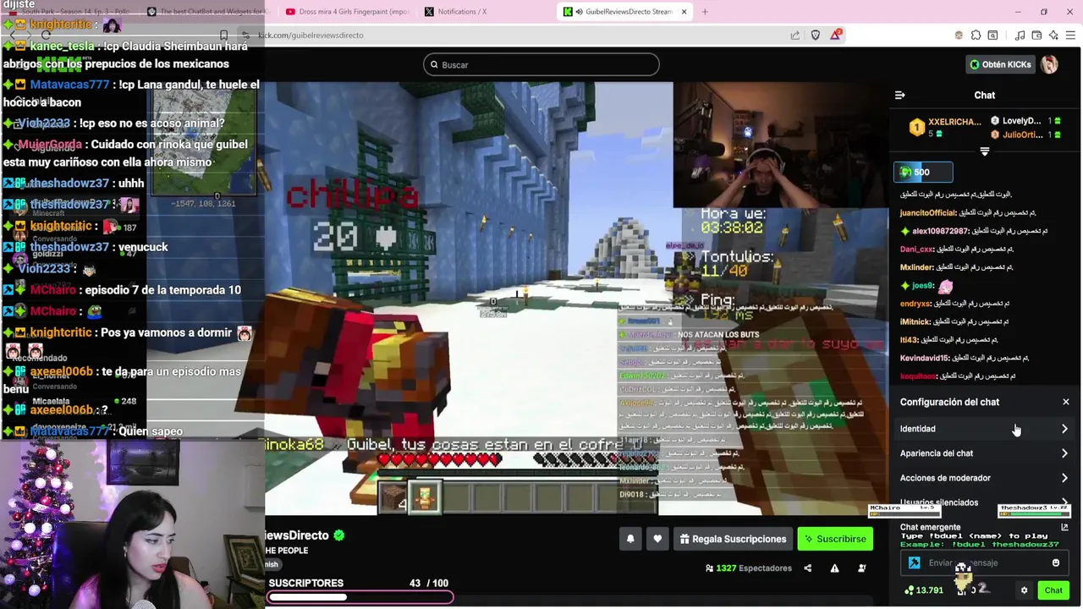
Task: Click username Dani_cxx in chat
Action: (916, 250)
